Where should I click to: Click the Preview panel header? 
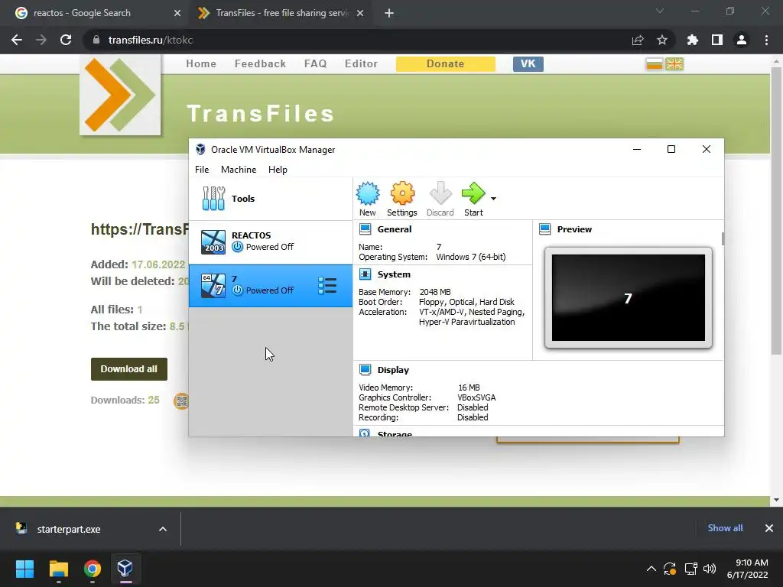click(x=574, y=229)
